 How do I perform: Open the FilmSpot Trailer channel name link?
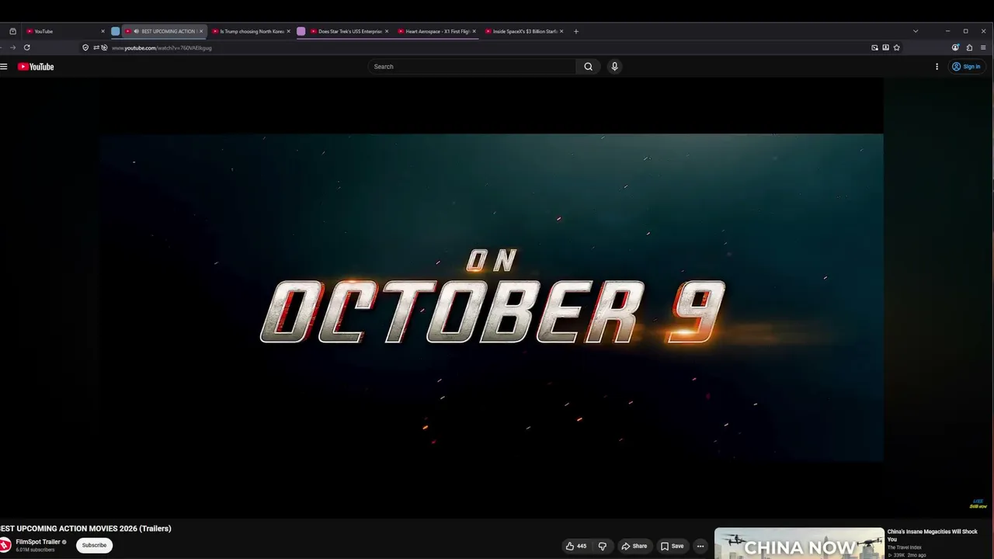[x=38, y=542]
